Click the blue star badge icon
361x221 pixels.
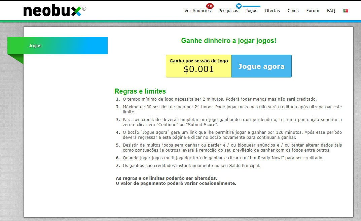(x=239, y=6)
